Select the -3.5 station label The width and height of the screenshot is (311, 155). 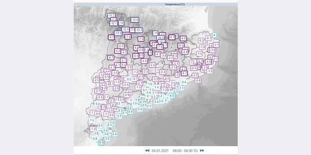(115, 73)
